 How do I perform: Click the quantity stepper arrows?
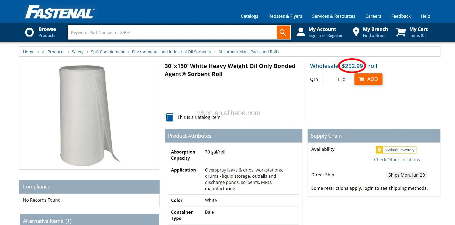(344, 79)
